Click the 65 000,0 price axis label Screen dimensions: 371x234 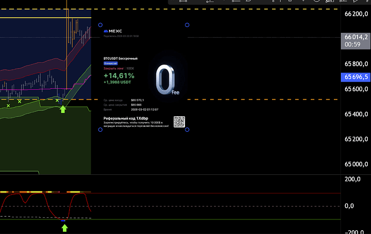click(355, 165)
